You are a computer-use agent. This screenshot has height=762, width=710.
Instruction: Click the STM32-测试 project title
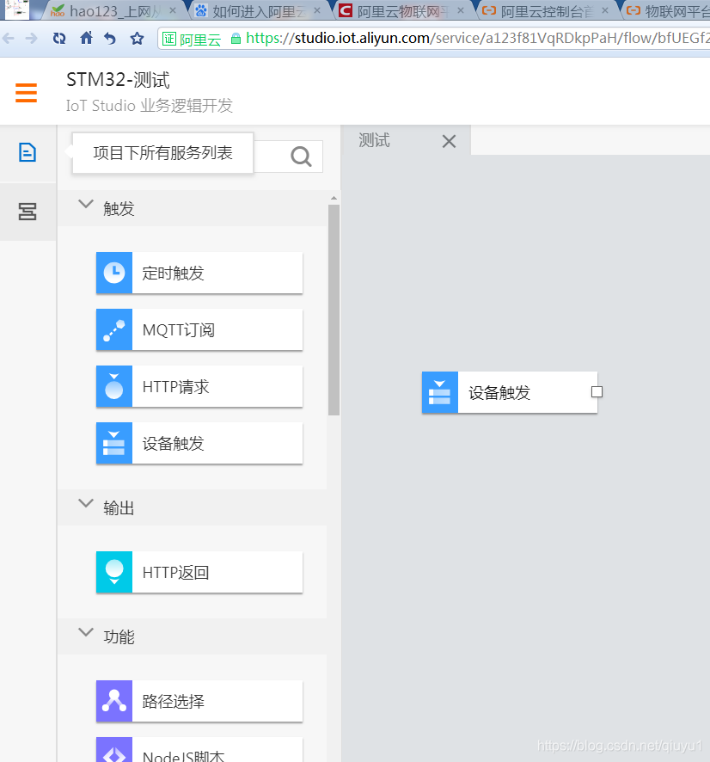(118, 80)
